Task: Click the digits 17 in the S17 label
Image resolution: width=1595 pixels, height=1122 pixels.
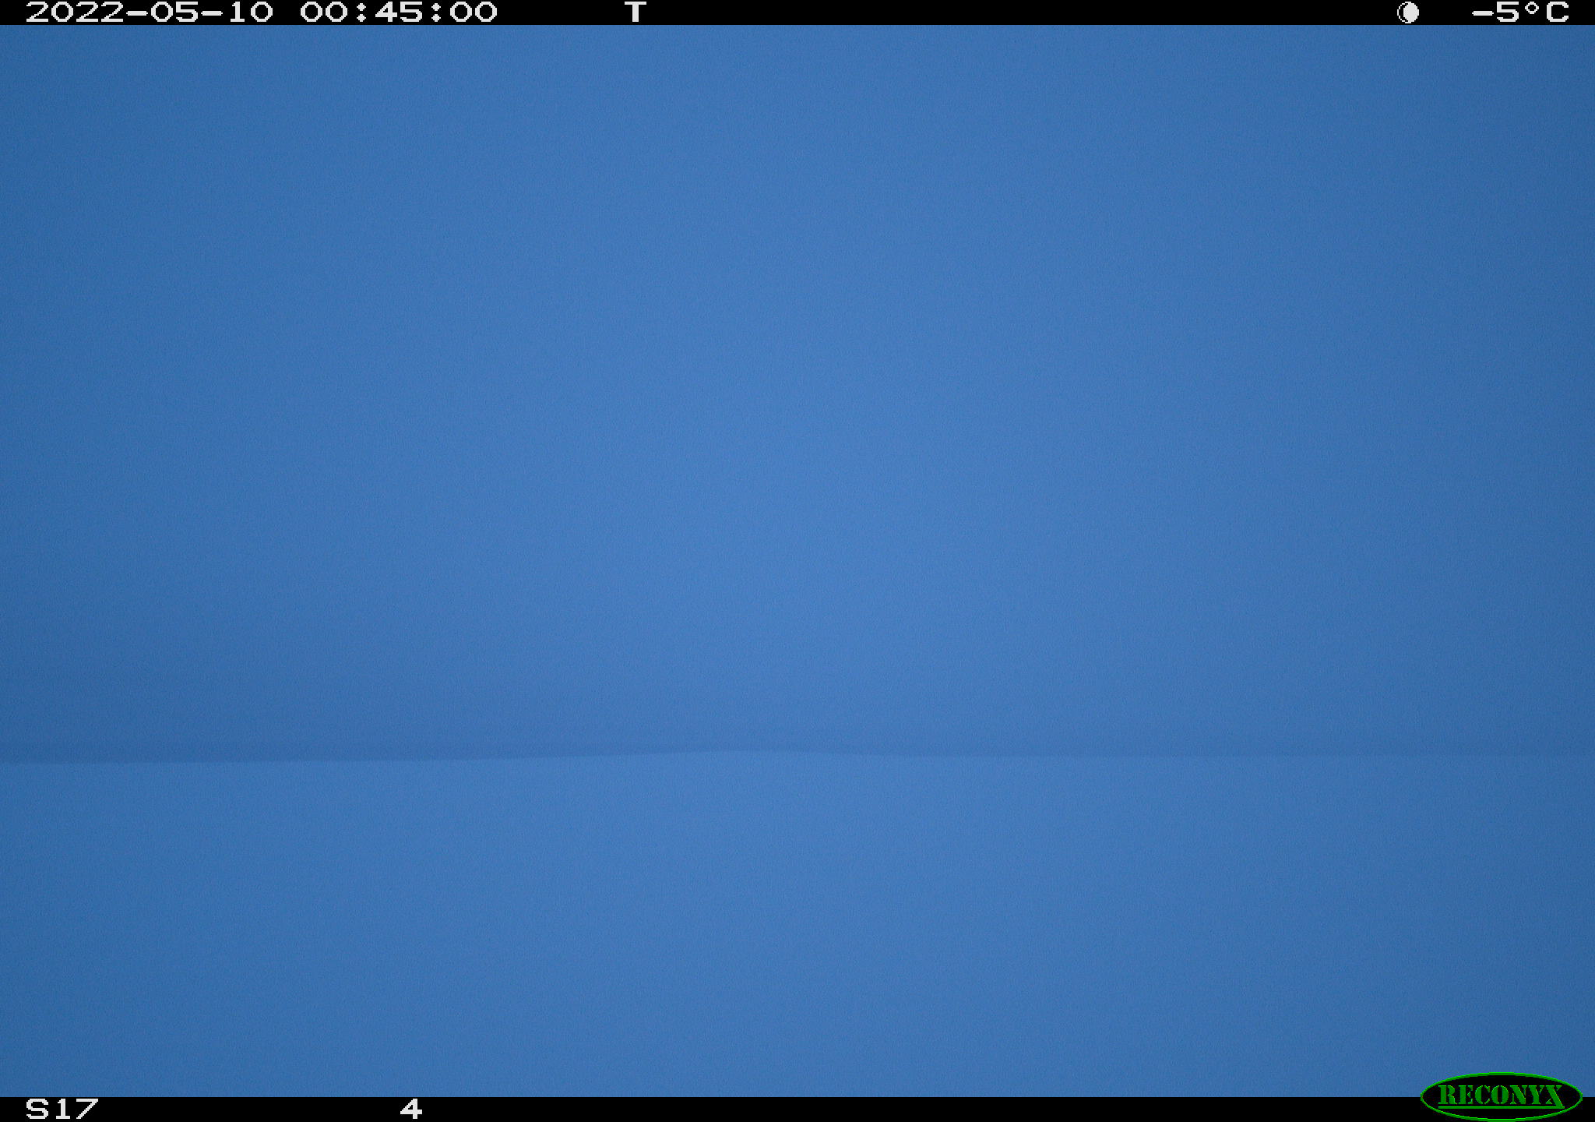Action: [75, 1109]
